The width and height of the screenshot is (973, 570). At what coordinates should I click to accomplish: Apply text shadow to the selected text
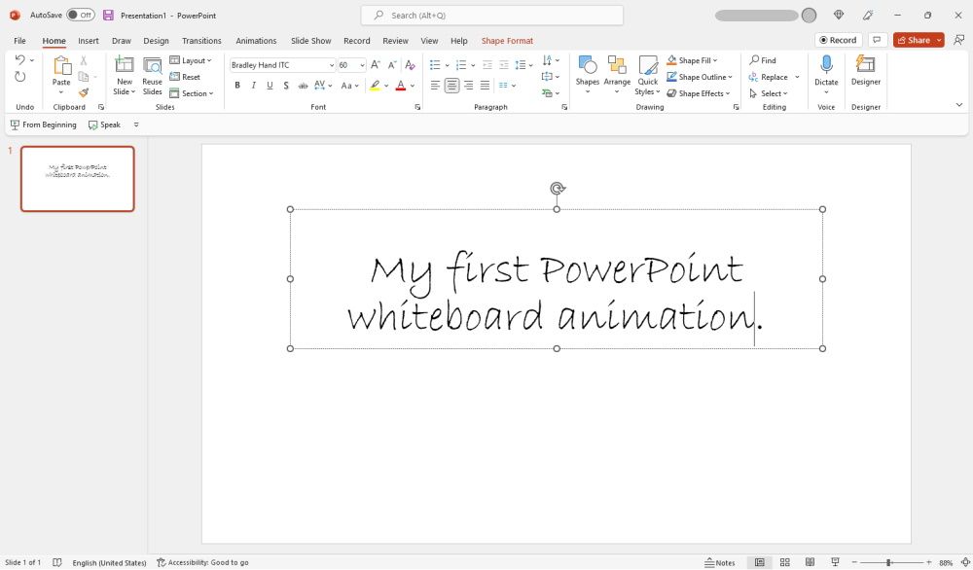coord(285,86)
